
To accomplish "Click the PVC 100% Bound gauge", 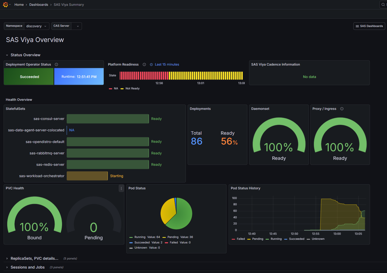I will point(34,218).
